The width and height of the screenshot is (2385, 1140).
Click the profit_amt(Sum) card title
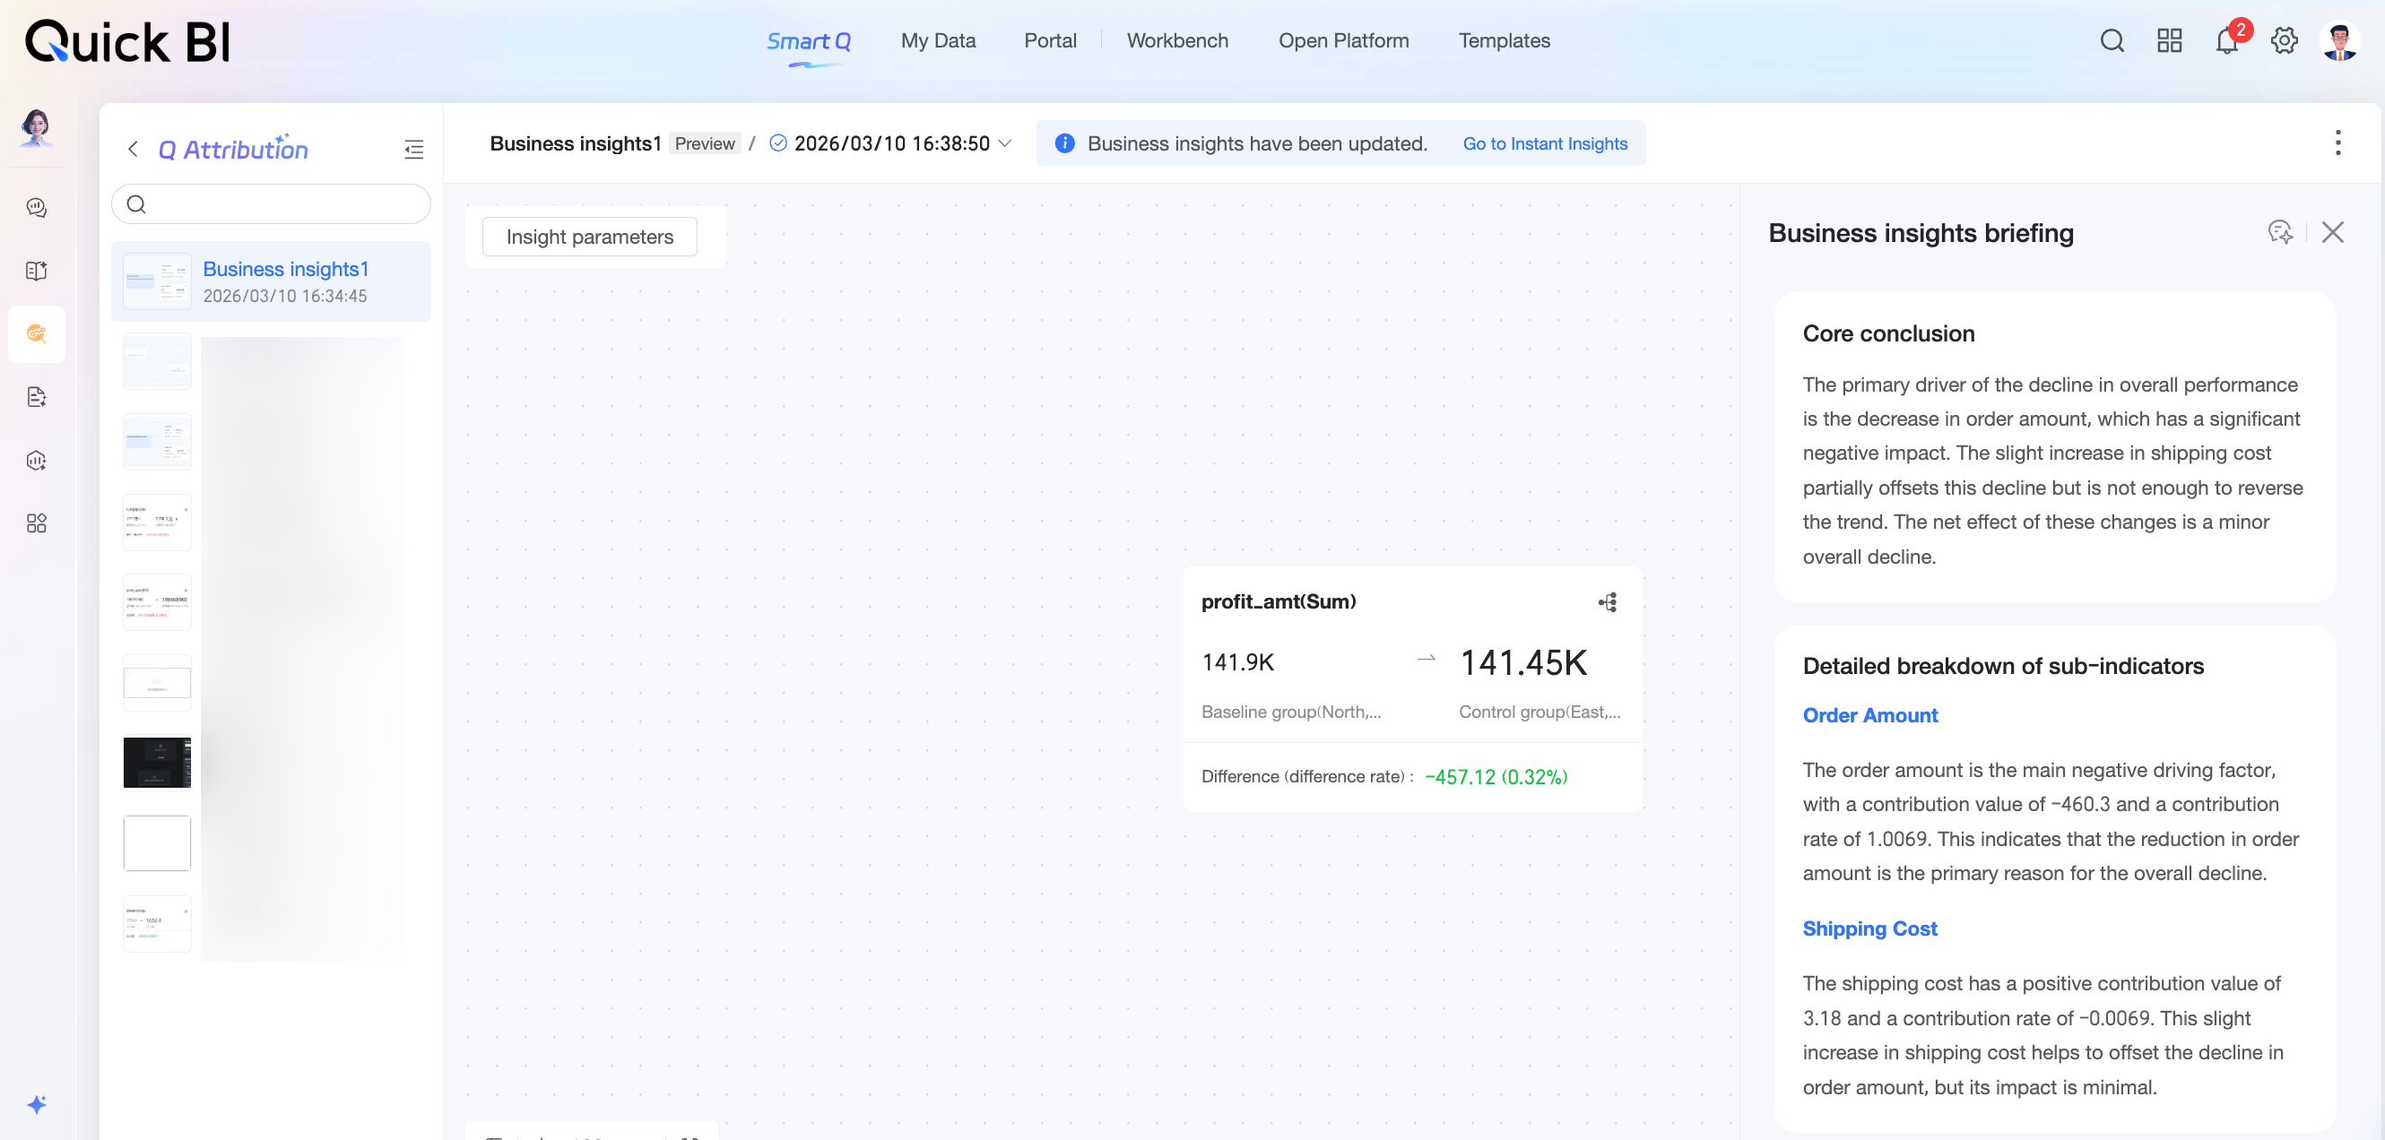(1278, 601)
